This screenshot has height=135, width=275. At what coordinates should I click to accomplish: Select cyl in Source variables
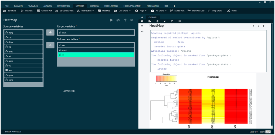tap(23, 37)
